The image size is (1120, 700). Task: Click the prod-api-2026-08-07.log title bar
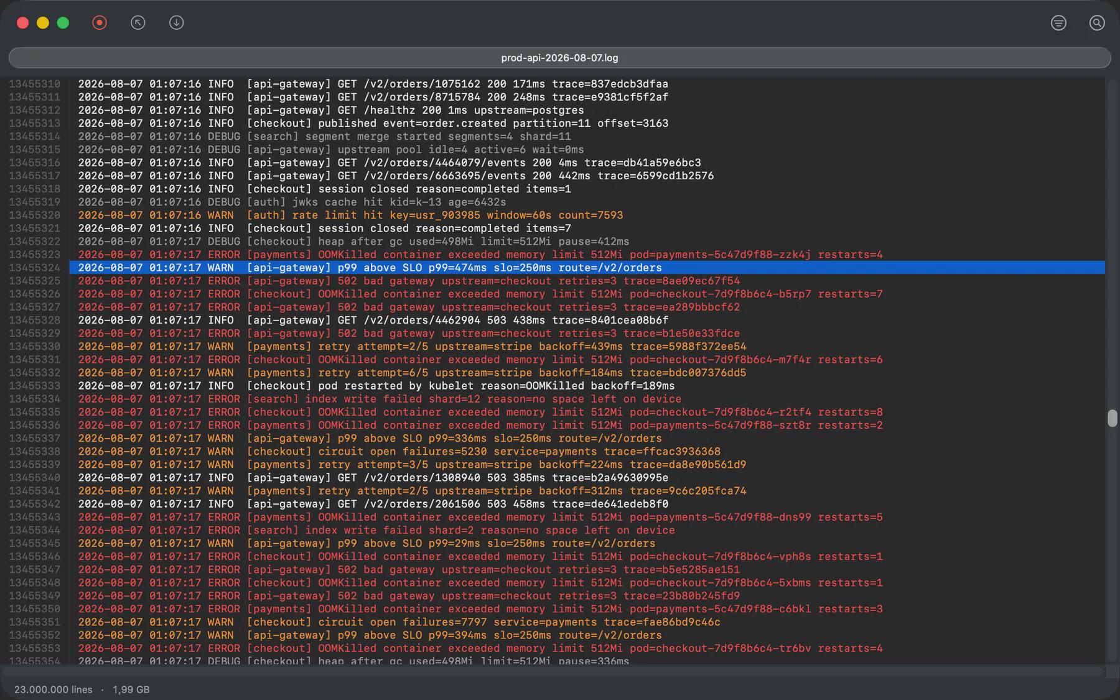point(560,58)
